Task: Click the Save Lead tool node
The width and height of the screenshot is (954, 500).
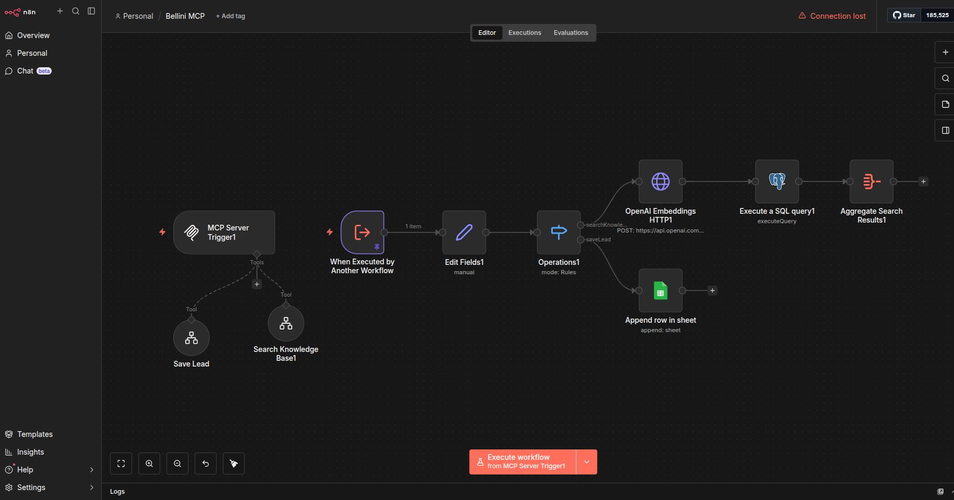Action: coord(191,338)
